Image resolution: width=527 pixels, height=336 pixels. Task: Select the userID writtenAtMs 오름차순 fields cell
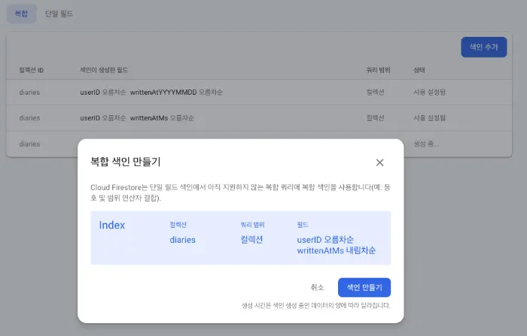pyautogui.click(x=137, y=118)
